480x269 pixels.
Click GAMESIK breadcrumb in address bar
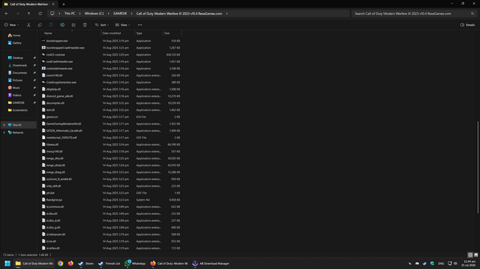click(120, 14)
